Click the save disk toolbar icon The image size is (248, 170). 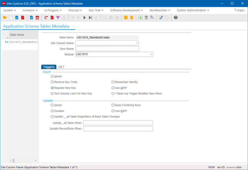click(11, 18)
